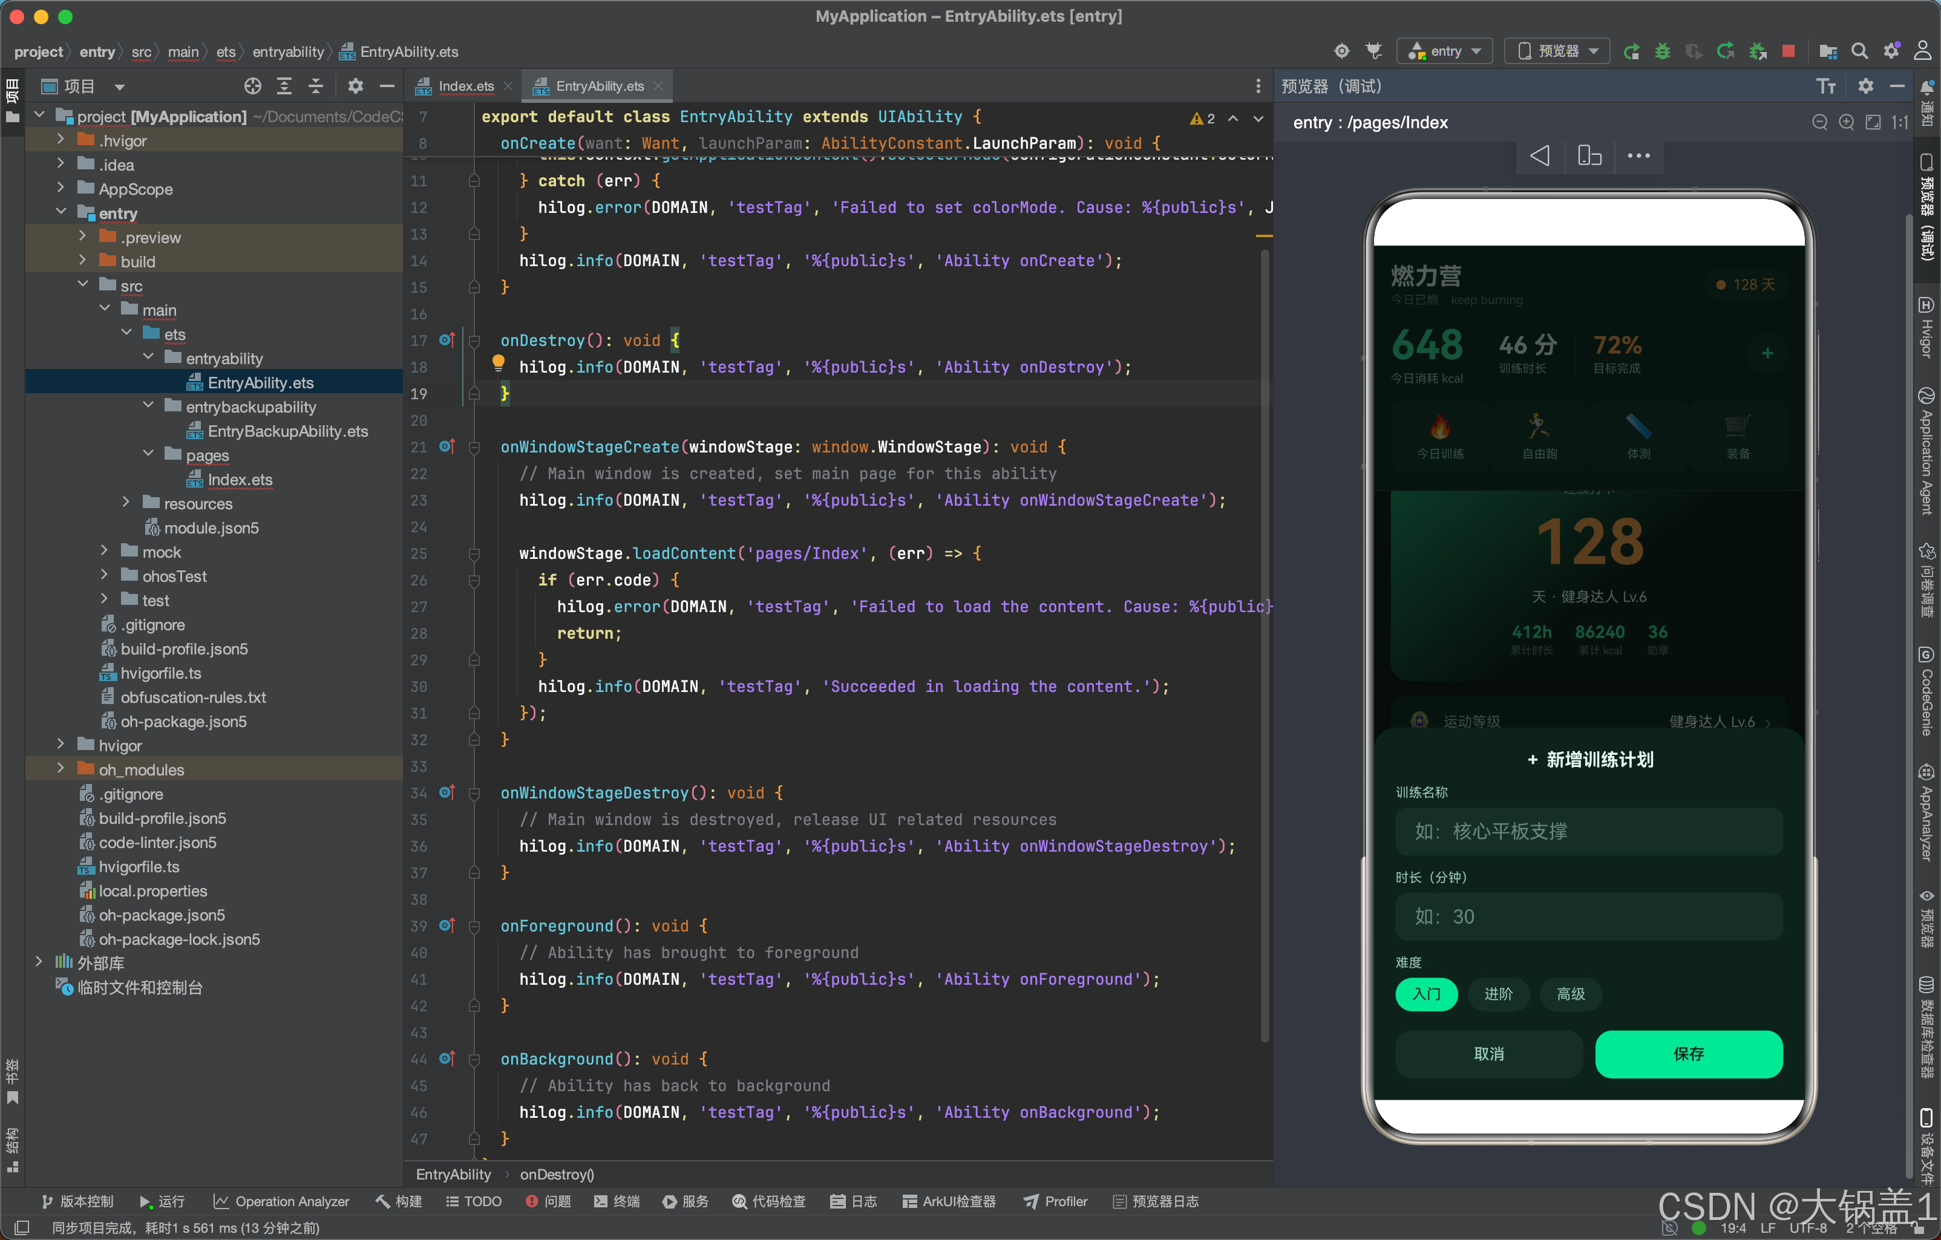
Task: Open the Operation Analyzer tab
Action: click(x=281, y=1201)
